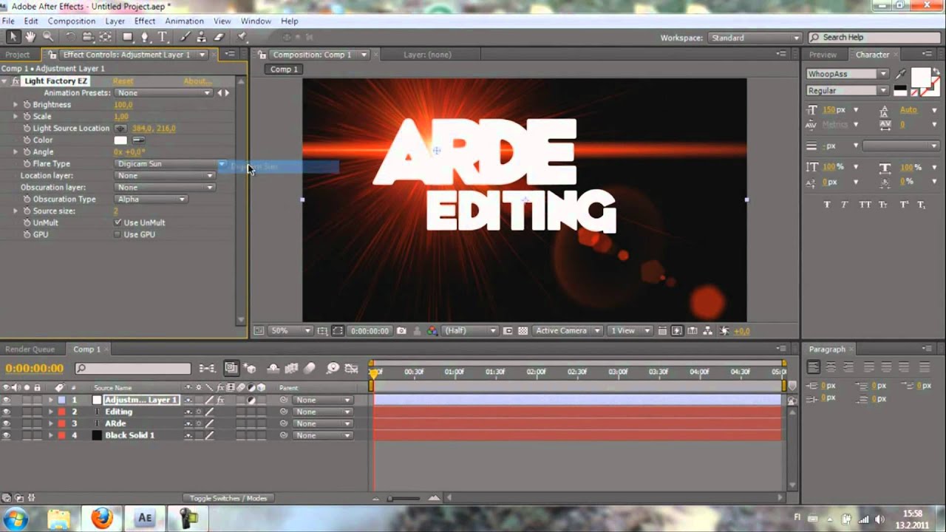946x532 pixels.
Task: Enable Motion Blur for the timeline
Action: pyautogui.click(x=310, y=368)
